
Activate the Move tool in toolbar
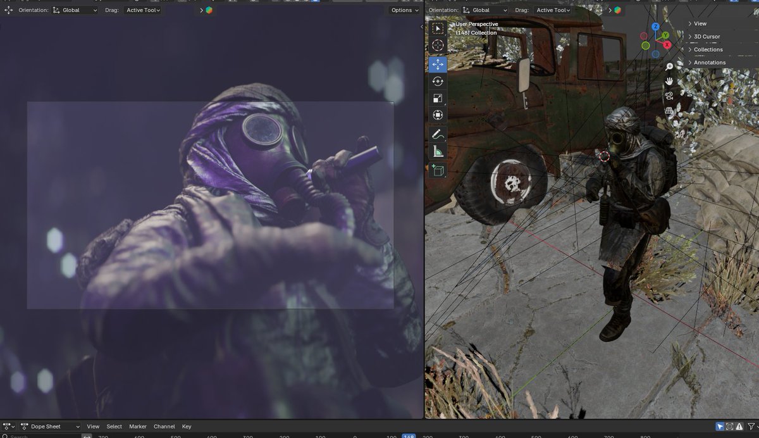coord(438,65)
